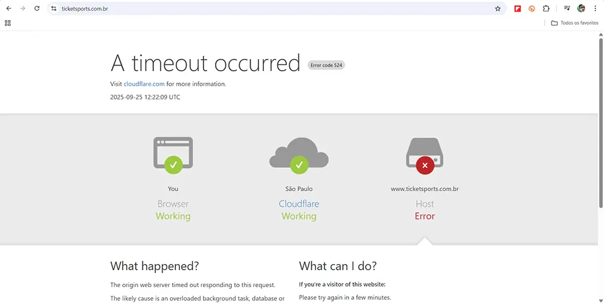
Task: Open the Chrome three-dot menu
Action: coord(595,8)
